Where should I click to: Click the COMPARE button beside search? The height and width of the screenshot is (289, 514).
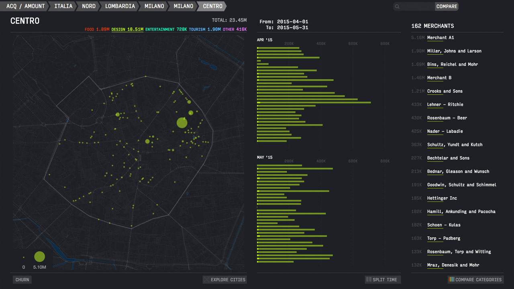click(447, 6)
